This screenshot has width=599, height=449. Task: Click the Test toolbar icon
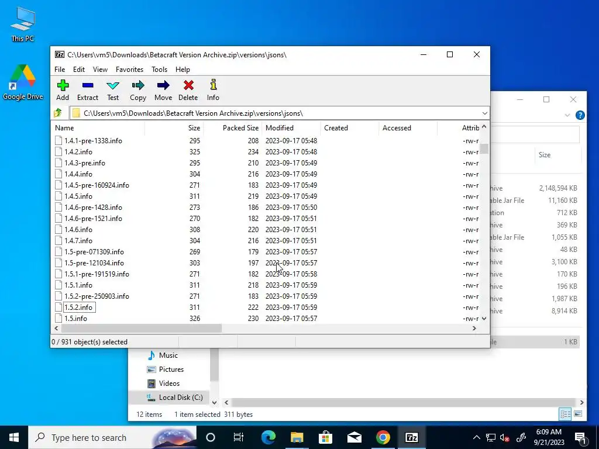coord(113,90)
